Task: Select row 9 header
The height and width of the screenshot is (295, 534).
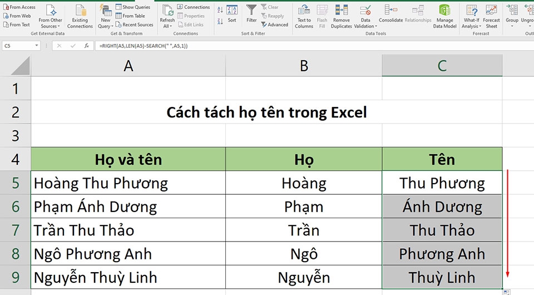Action: click(x=16, y=277)
